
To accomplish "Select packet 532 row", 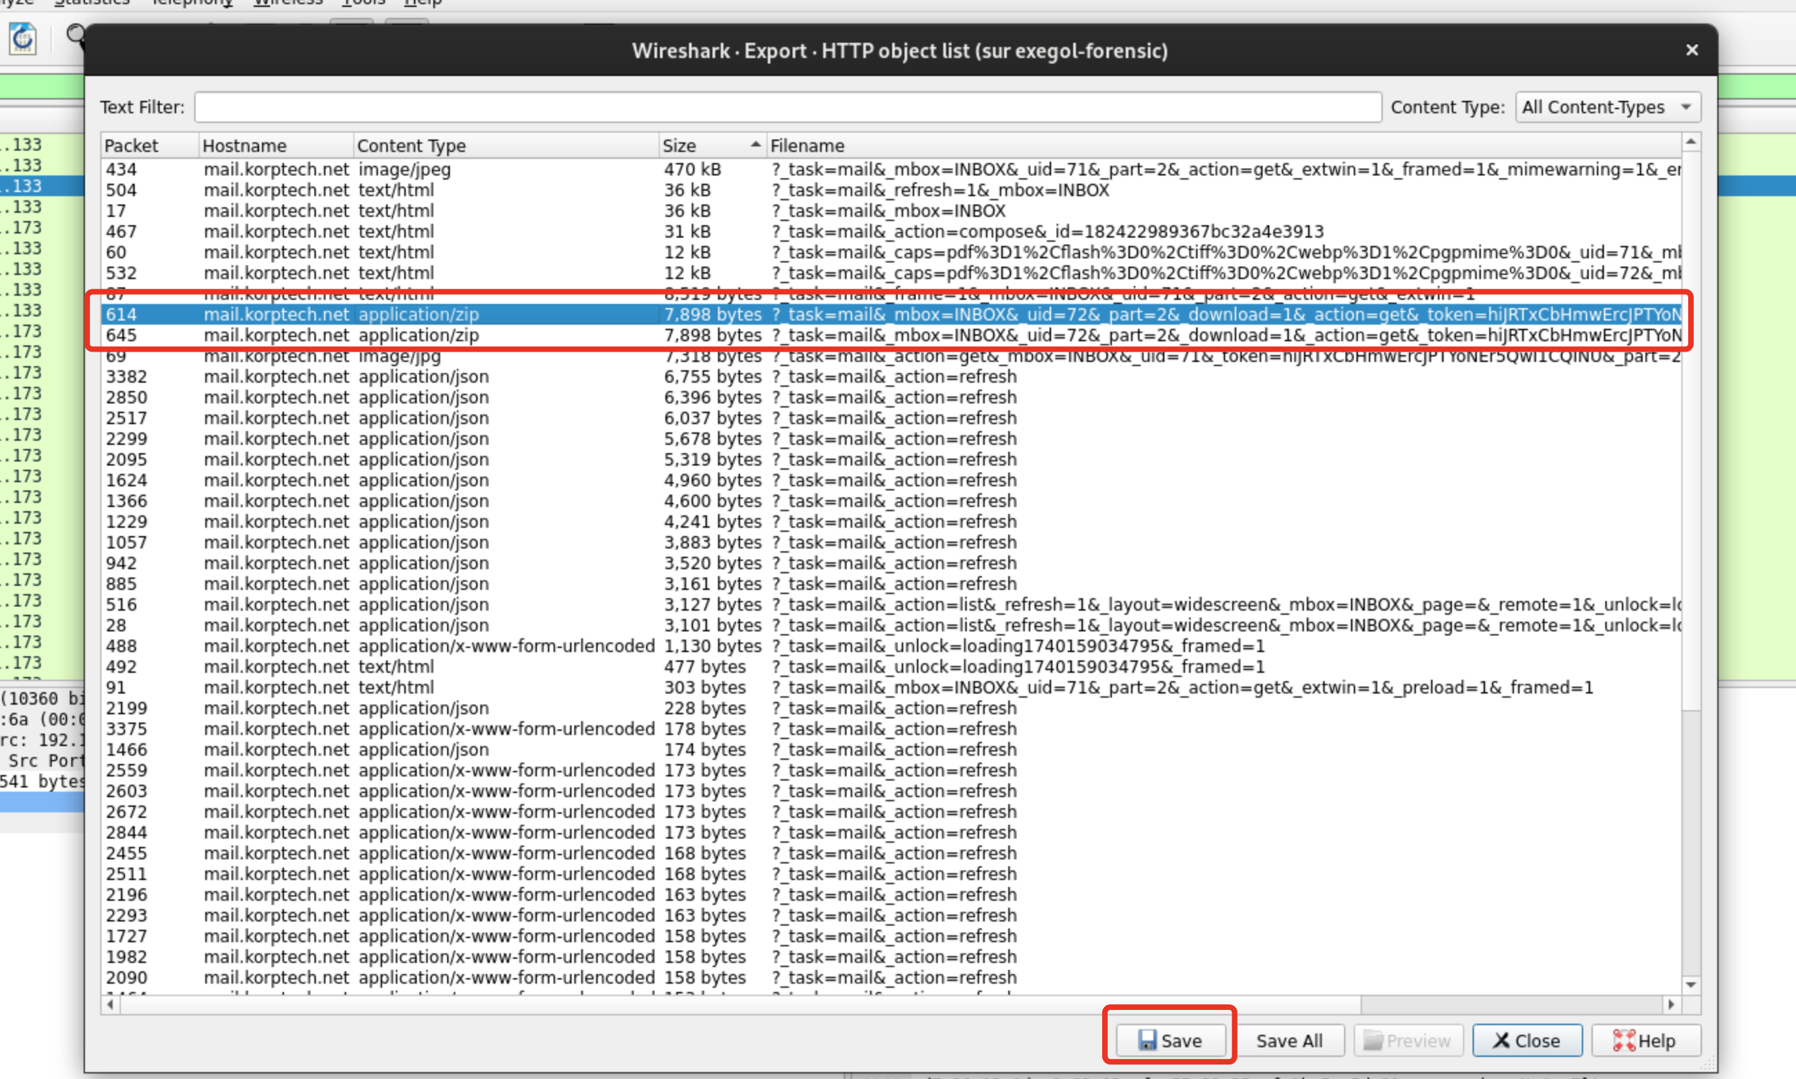I will (x=891, y=273).
